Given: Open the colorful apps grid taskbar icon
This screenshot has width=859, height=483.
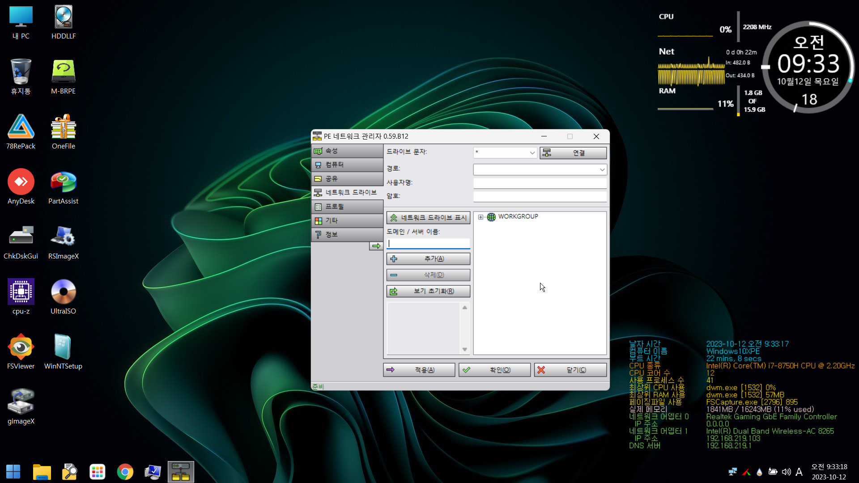Looking at the screenshot, I should pos(98,472).
